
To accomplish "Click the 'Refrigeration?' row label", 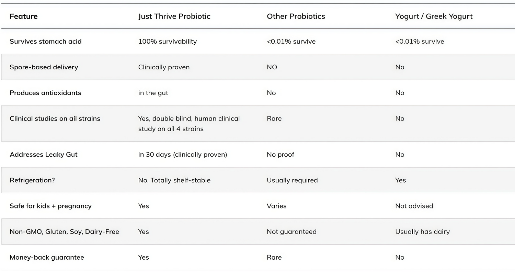I will 32,180.
